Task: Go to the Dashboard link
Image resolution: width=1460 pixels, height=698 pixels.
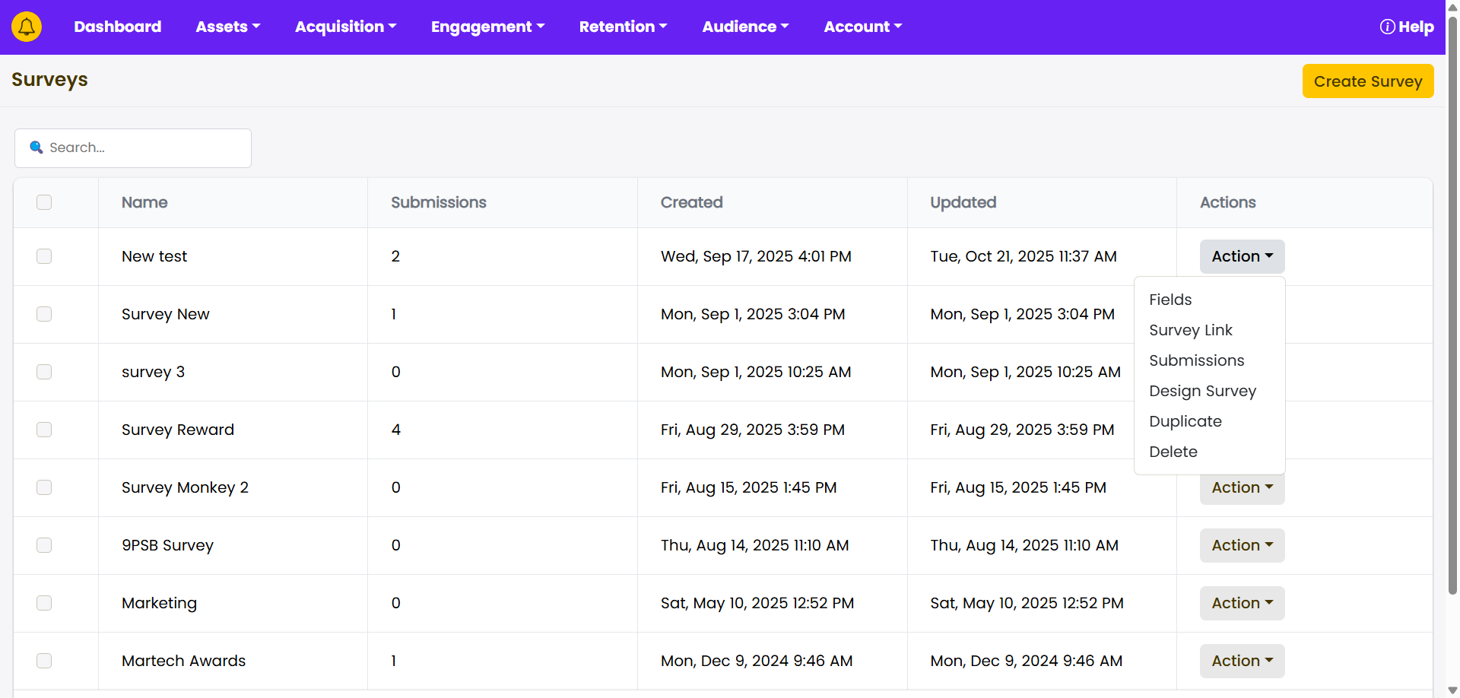Action: pos(118,27)
